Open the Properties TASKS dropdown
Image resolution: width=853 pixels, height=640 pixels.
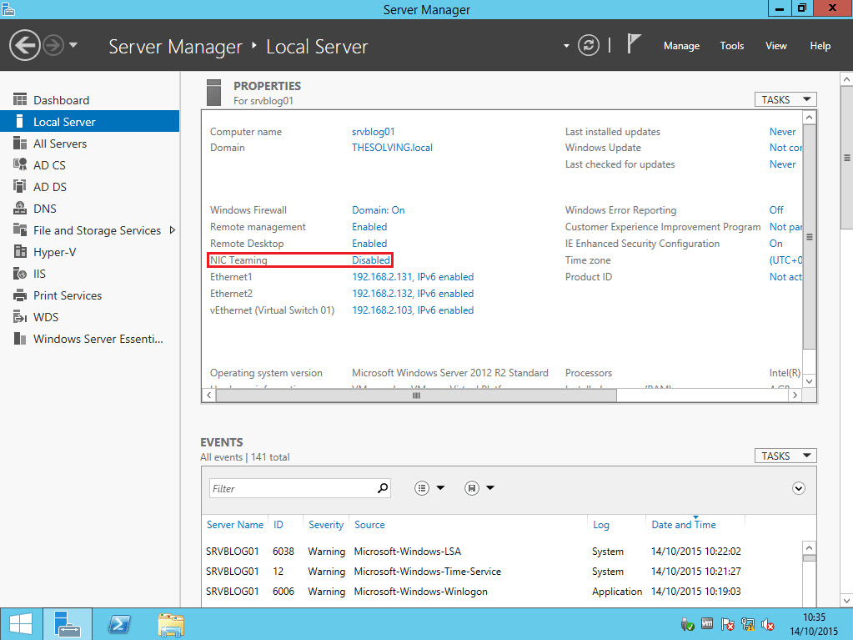[x=785, y=98]
